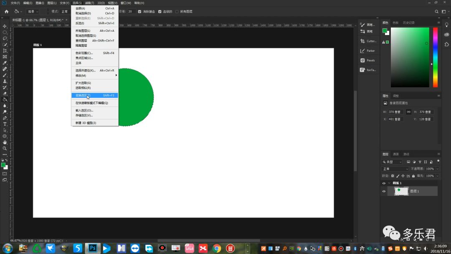The width and height of the screenshot is (451, 254).
Task: Select the Healing Brush tool
Action: click(5, 69)
